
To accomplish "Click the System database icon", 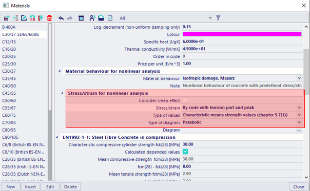I will pos(81,18).
